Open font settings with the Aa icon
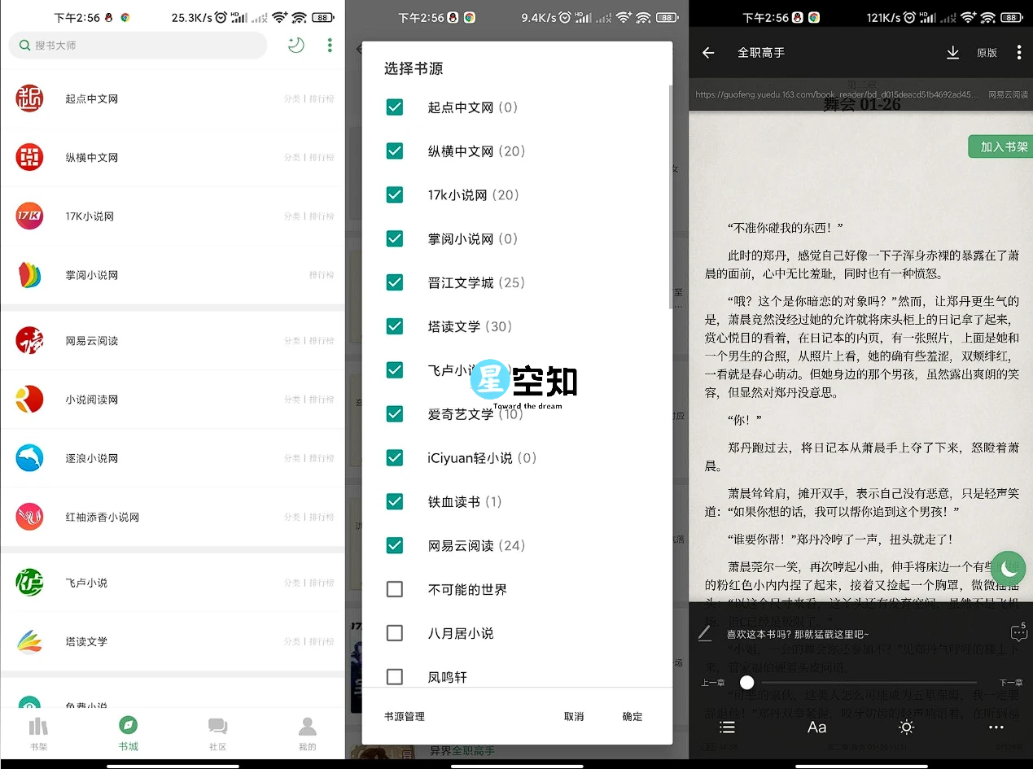This screenshot has height=769, width=1033. (x=816, y=727)
